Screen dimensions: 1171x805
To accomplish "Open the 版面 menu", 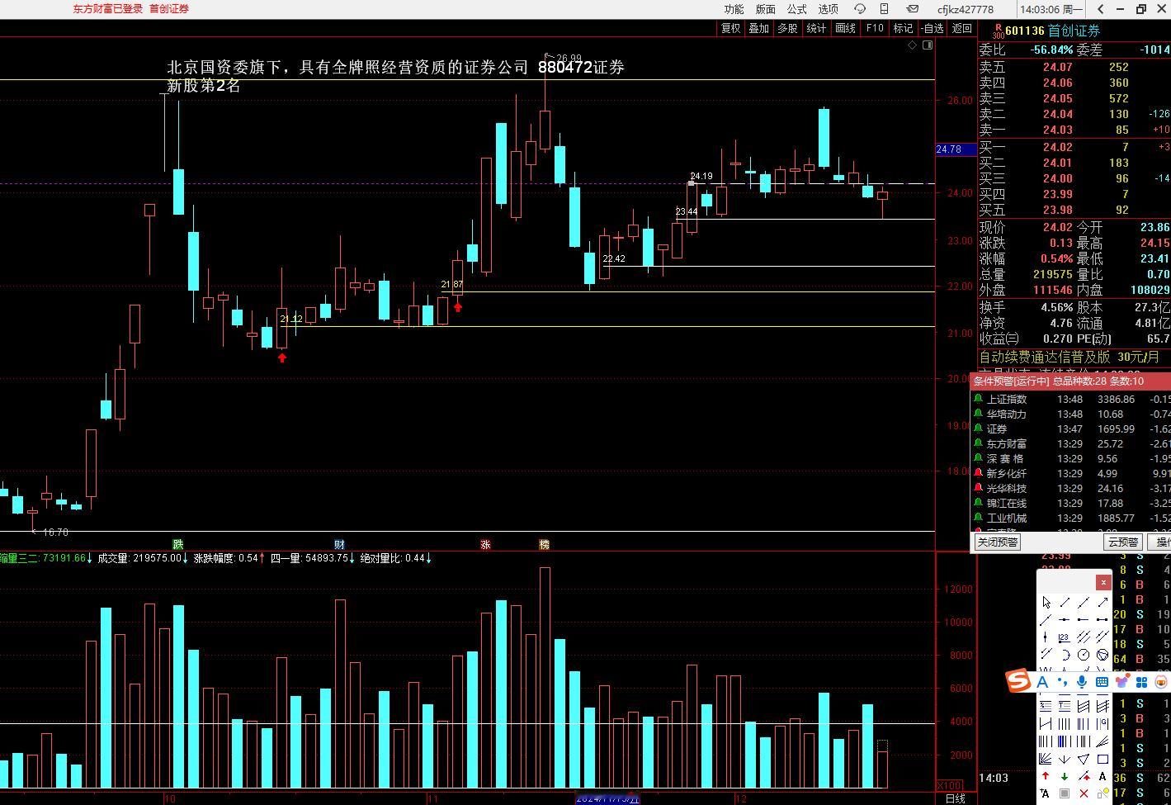I will (x=765, y=9).
